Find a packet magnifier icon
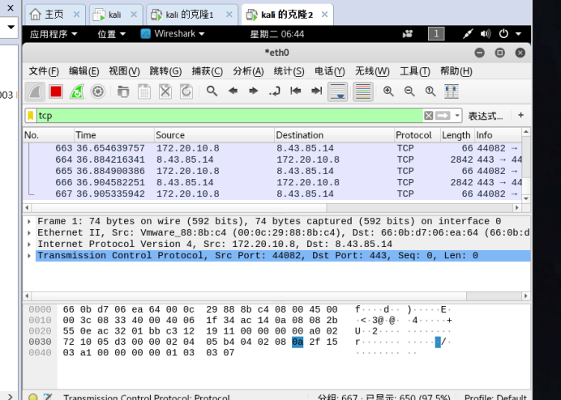Image resolution: width=561 pixels, height=400 pixels. coord(212,91)
